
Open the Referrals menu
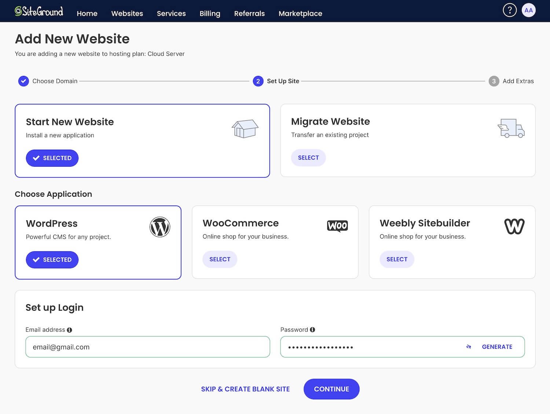249,14
